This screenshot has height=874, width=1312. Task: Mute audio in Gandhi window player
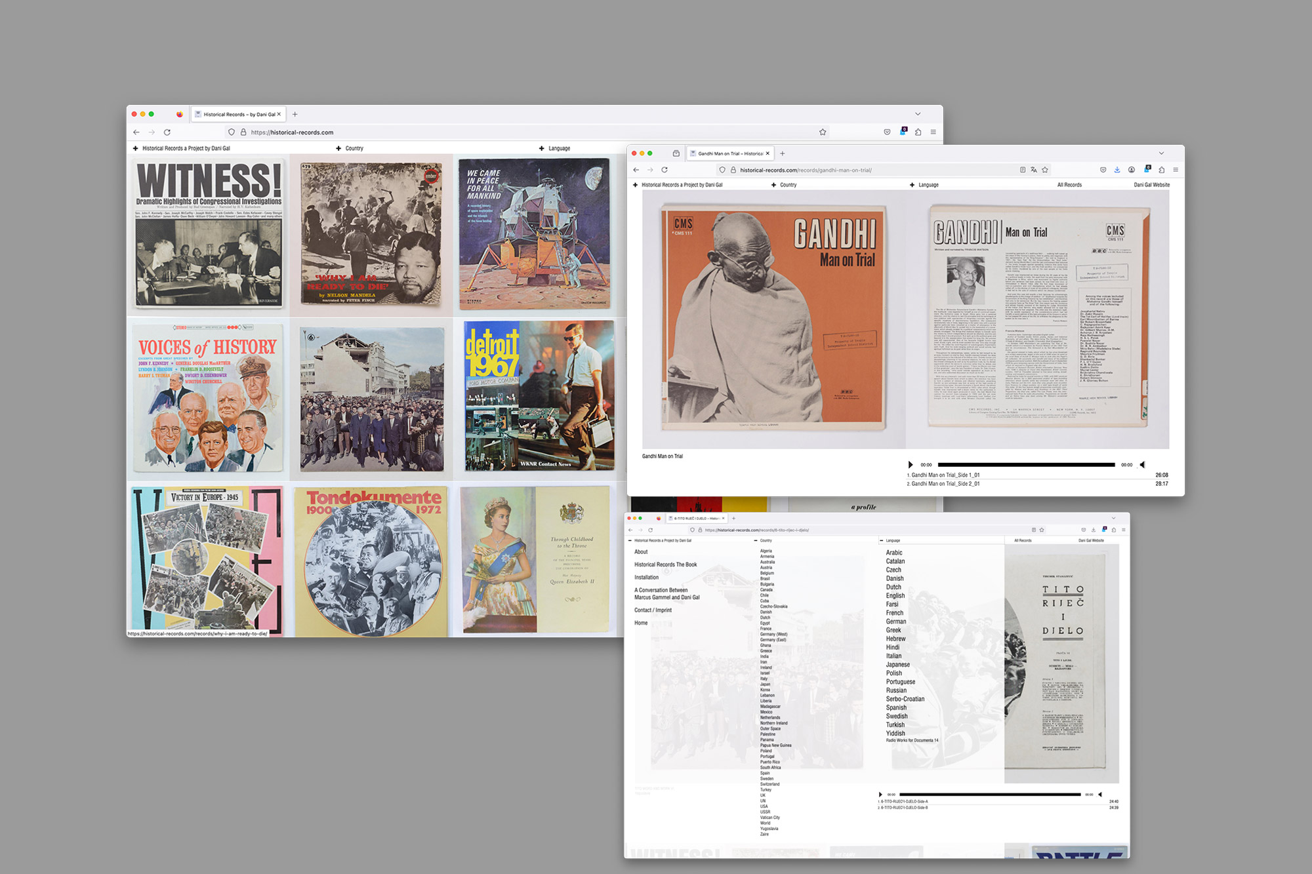(x=1142, y=465)
